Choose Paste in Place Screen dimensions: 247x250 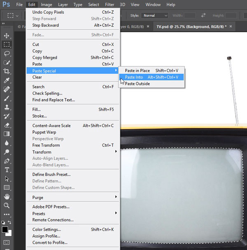click(x=151, y=71)
